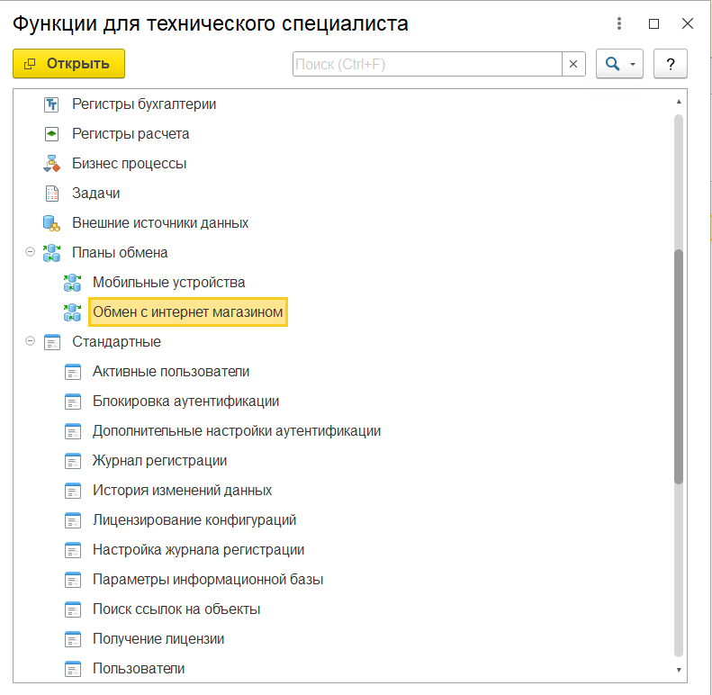Click the calculation registers icon
This screenshot has width=712, height=695.
(51, 134)
